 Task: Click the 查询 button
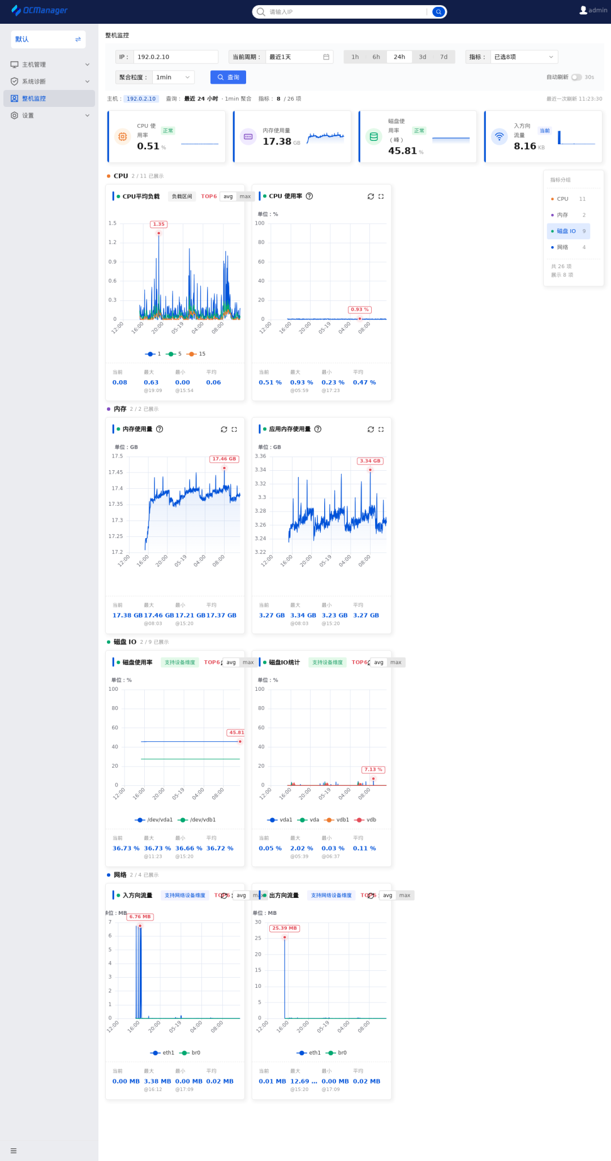click(228, 78)
